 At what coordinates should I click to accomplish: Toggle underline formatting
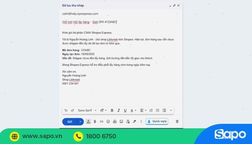(125, 110)
